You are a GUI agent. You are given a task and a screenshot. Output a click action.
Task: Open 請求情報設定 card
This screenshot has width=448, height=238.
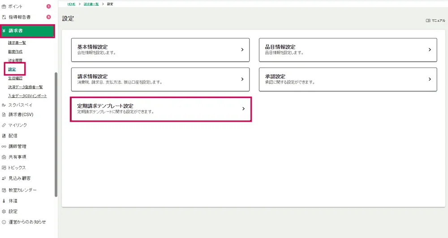pyautogui.click(x=160, y=79)
